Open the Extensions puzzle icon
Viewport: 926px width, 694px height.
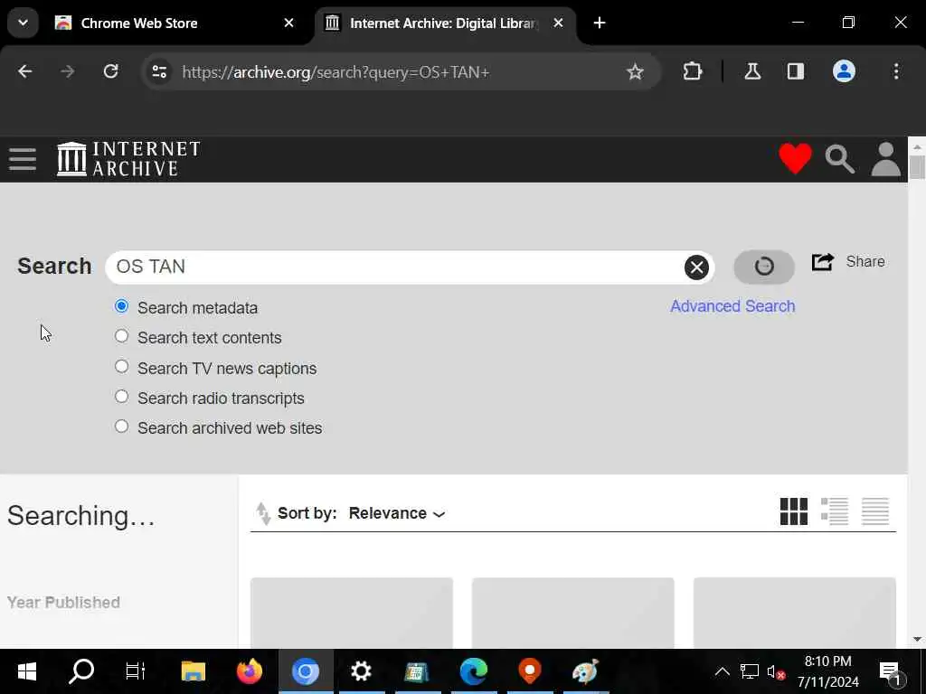click(692, 72)
